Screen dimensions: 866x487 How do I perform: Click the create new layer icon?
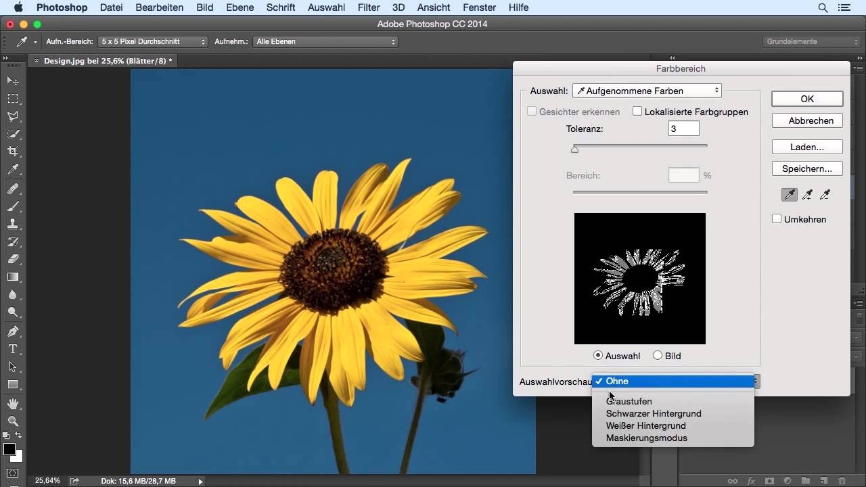[x=824, y=481]
